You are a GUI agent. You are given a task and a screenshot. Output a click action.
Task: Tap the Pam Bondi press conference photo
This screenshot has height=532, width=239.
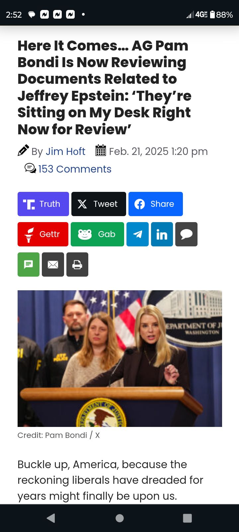point(120,358)
